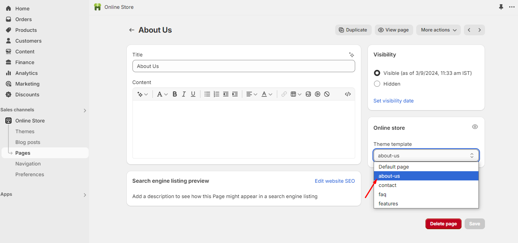Screen dimensions: 518x243
Task: Choose contact from the template list
Action: (x=387, y=185)
